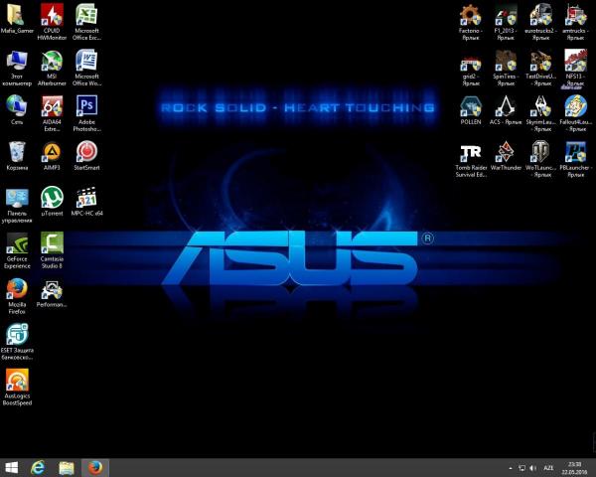Launch MSI Afterburner from the desktop
Image resolution: width=596 pixels, height=477 pixels.
pyautogui.click(x=52, y=60)
